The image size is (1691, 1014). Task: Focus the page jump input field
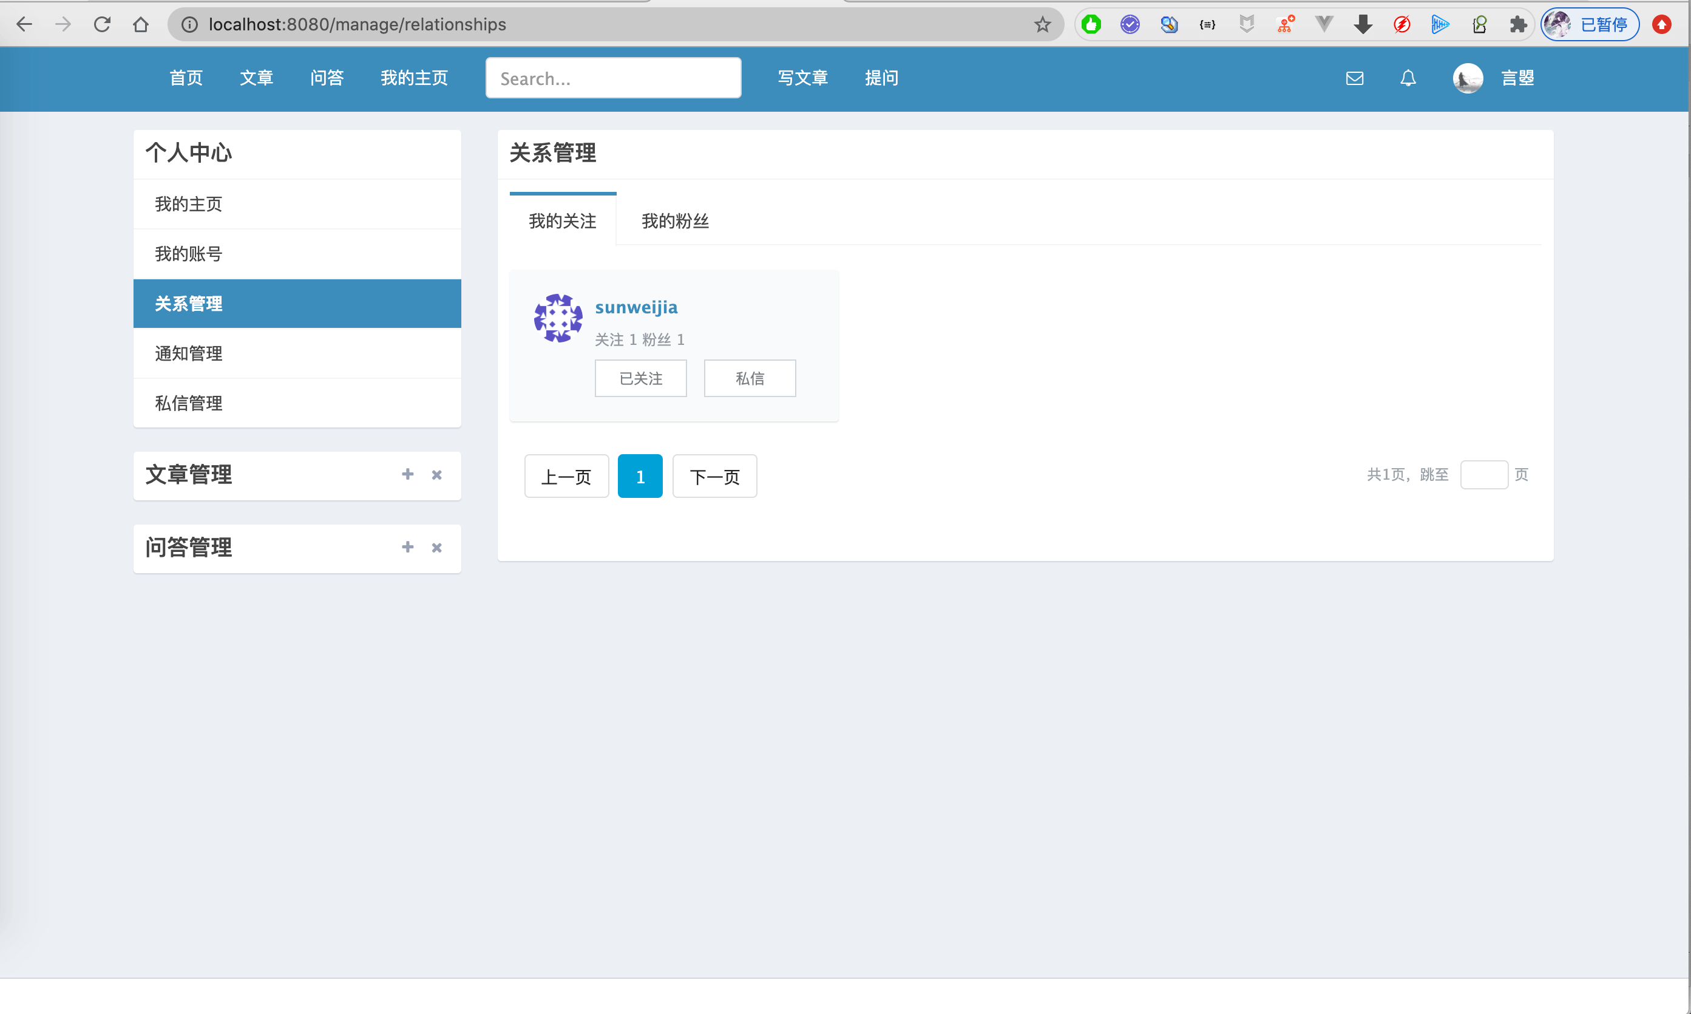1483,475
